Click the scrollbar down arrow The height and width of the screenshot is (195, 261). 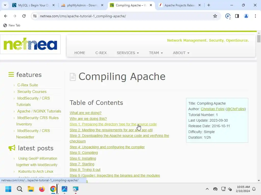tap(259, 181)
